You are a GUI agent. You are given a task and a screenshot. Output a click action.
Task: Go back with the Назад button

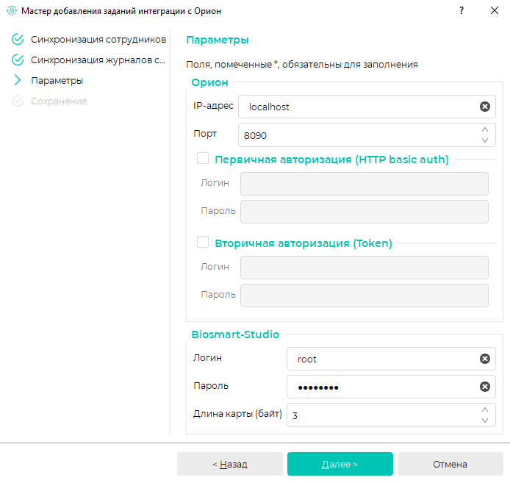230,464
